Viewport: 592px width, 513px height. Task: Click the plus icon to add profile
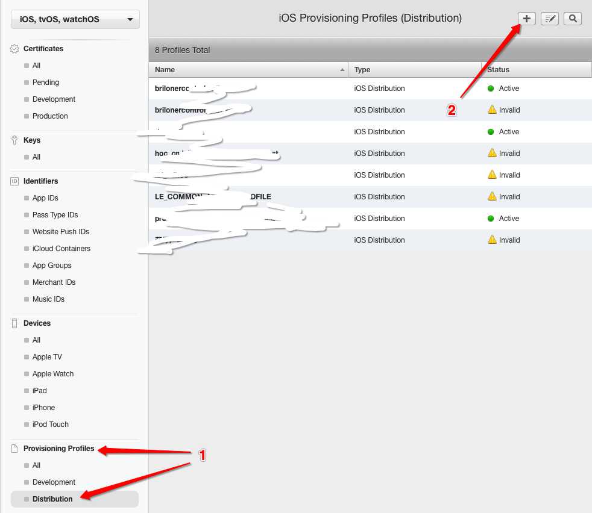[527, 19]
